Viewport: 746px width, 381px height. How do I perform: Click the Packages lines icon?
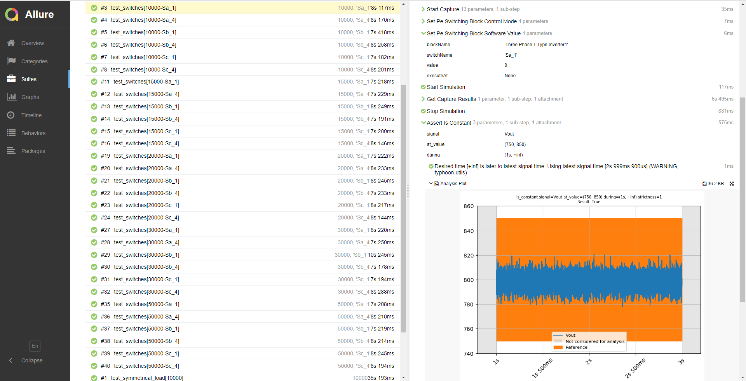click(x=11, y=151)
